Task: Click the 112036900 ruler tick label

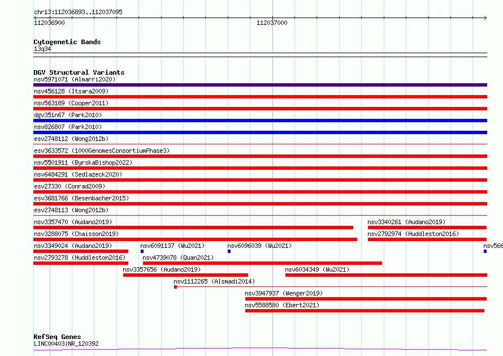Action: (49, 23)
